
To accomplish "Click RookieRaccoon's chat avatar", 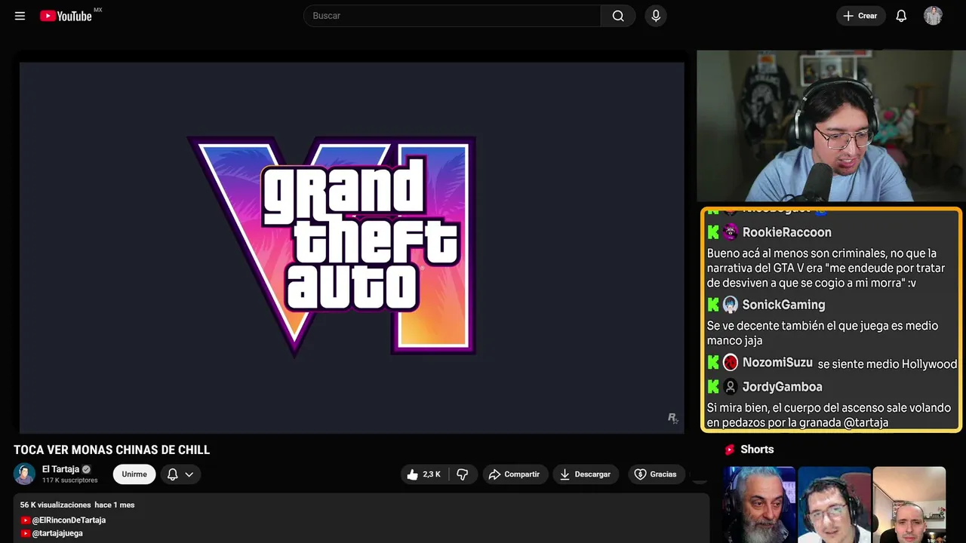I will (730, 232).
